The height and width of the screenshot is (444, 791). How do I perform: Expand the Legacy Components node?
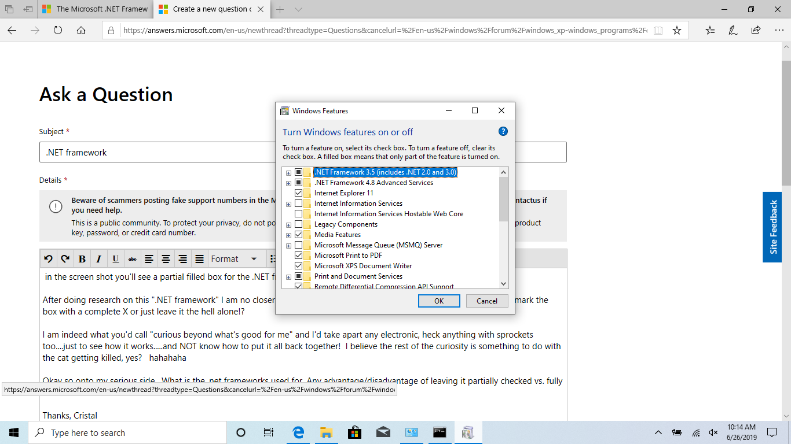tap(288, 225)
